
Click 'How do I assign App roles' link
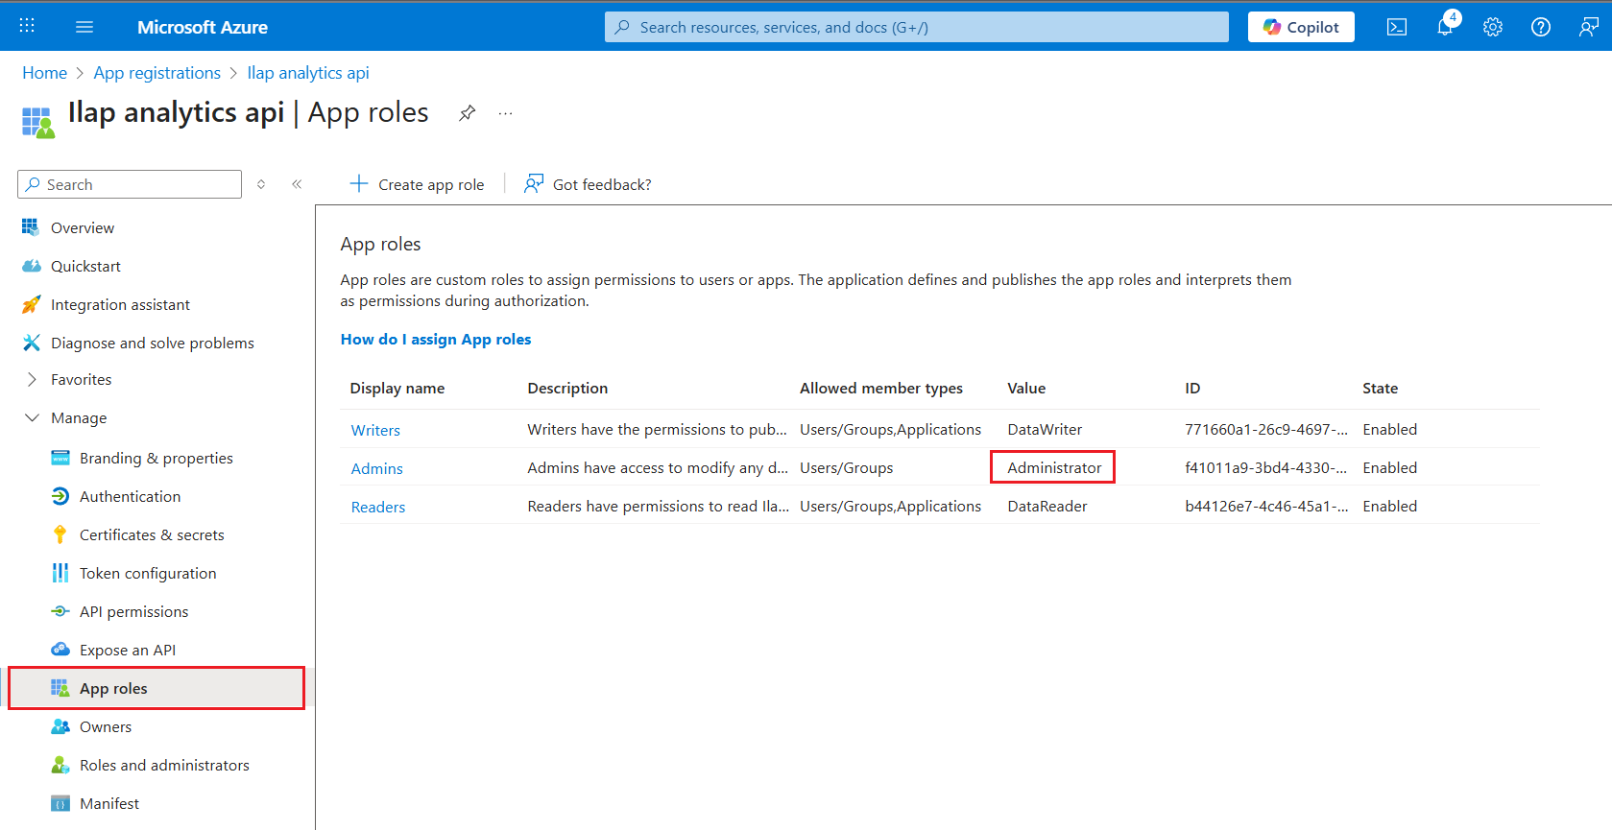(436, 339)
